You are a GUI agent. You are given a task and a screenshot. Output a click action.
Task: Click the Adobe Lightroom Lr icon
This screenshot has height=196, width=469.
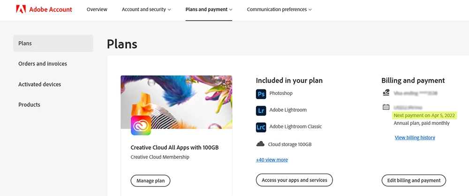(x=261, y=110)
